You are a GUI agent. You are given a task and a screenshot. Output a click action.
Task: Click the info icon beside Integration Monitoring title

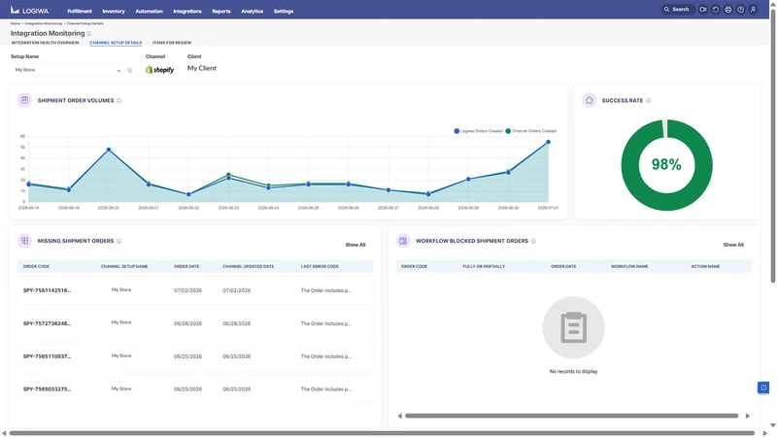point(88,34)
